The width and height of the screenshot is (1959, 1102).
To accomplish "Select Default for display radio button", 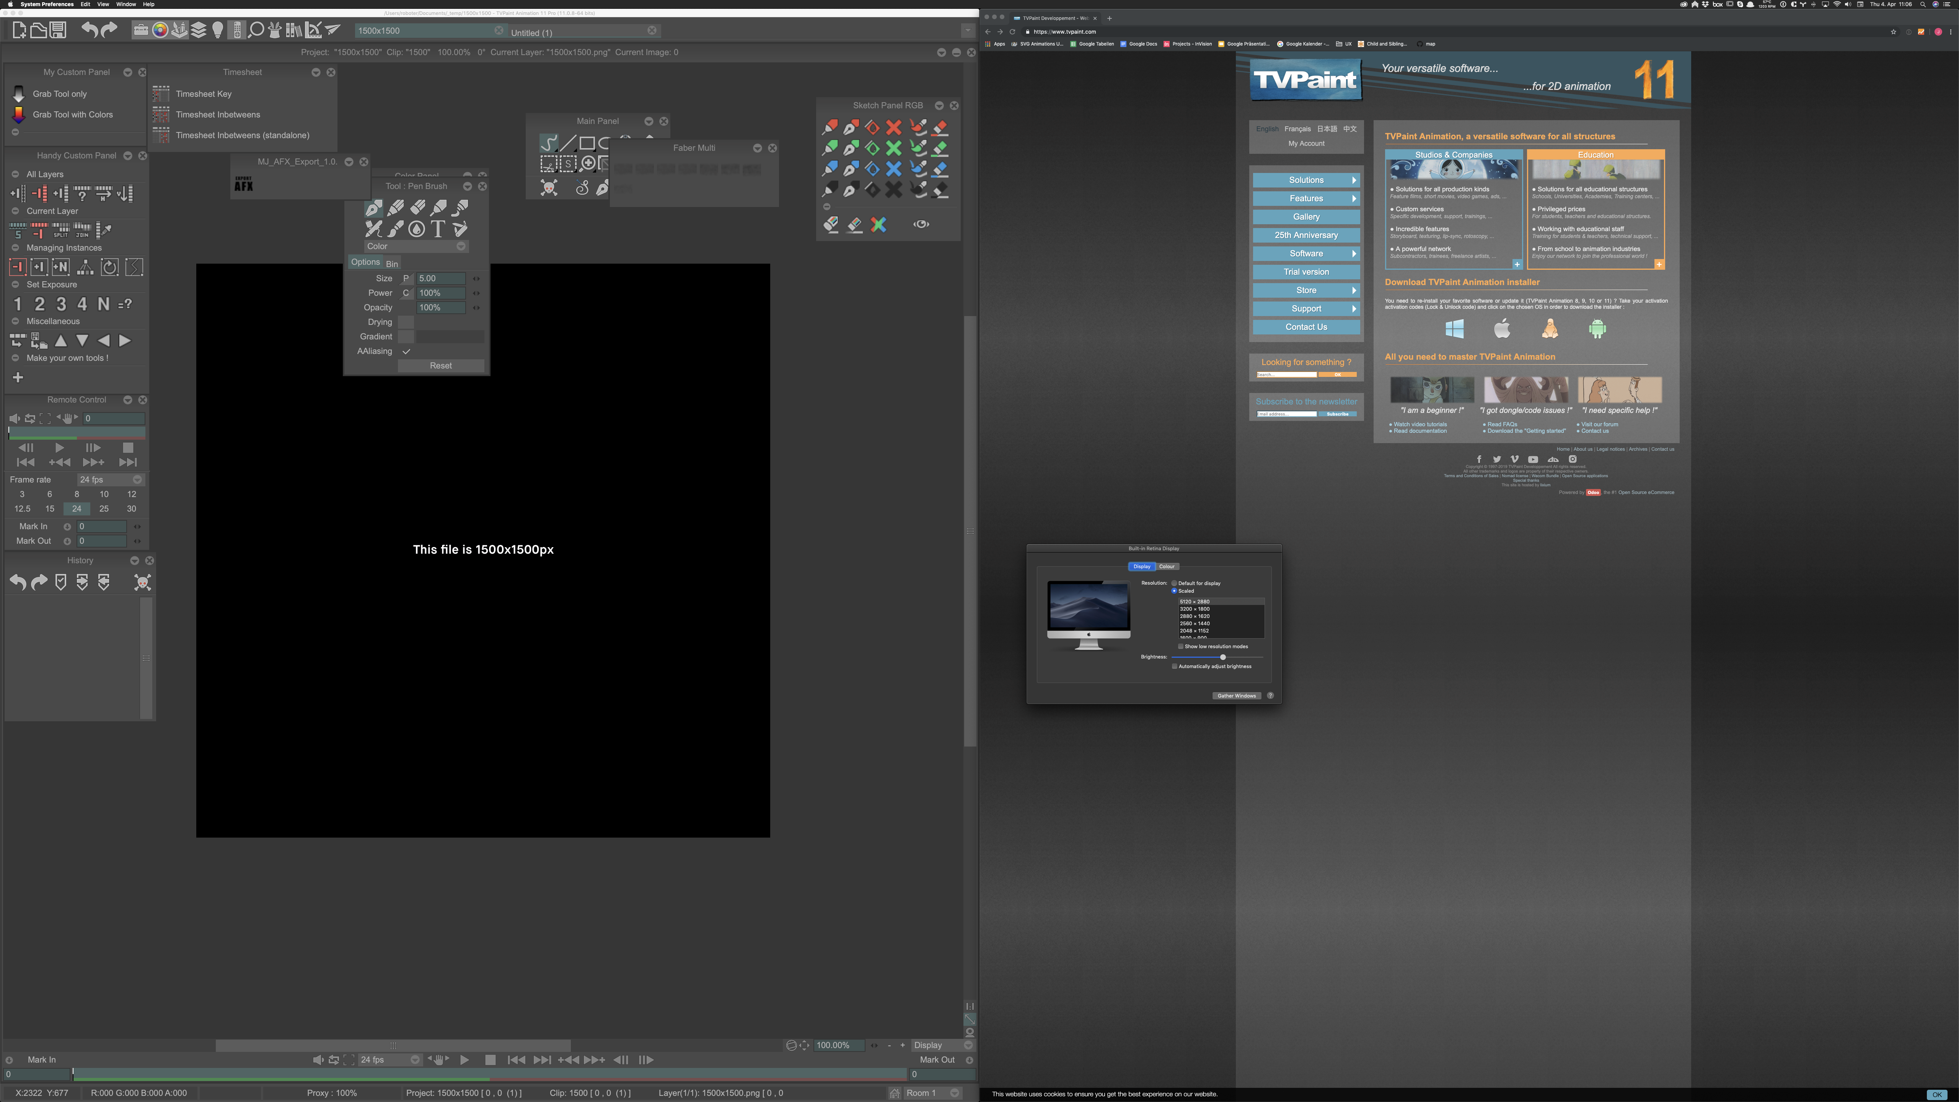I will pos(1174,583).
